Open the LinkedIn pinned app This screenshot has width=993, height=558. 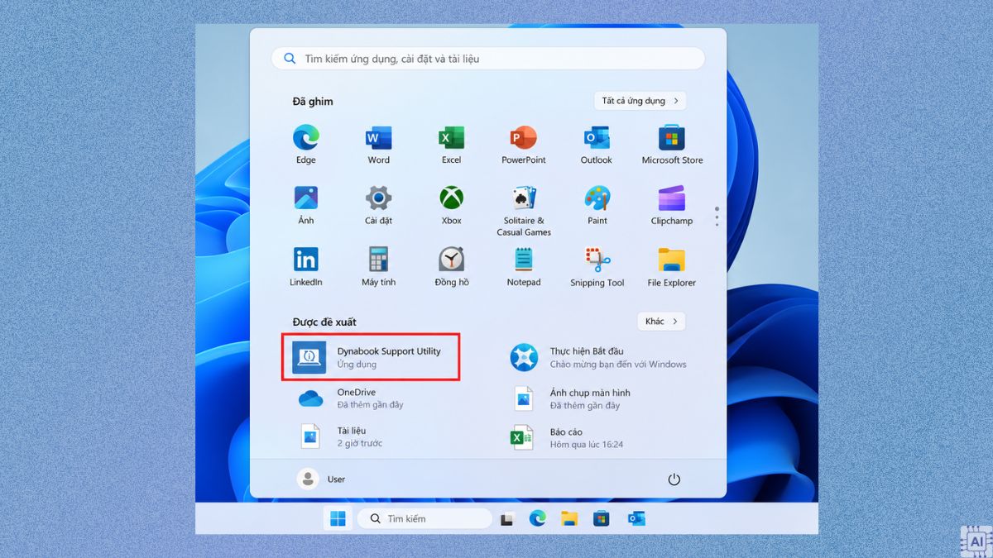click(305, 266)
